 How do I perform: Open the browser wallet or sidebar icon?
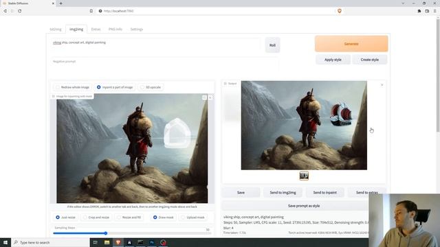click(427, 11)
